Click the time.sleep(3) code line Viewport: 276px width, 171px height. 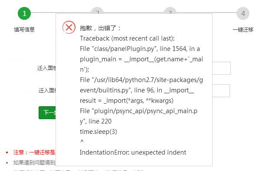(x=99, y=132)
